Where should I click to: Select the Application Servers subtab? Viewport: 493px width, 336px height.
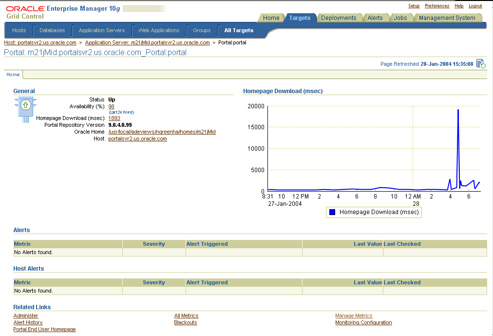pos(101,30)
